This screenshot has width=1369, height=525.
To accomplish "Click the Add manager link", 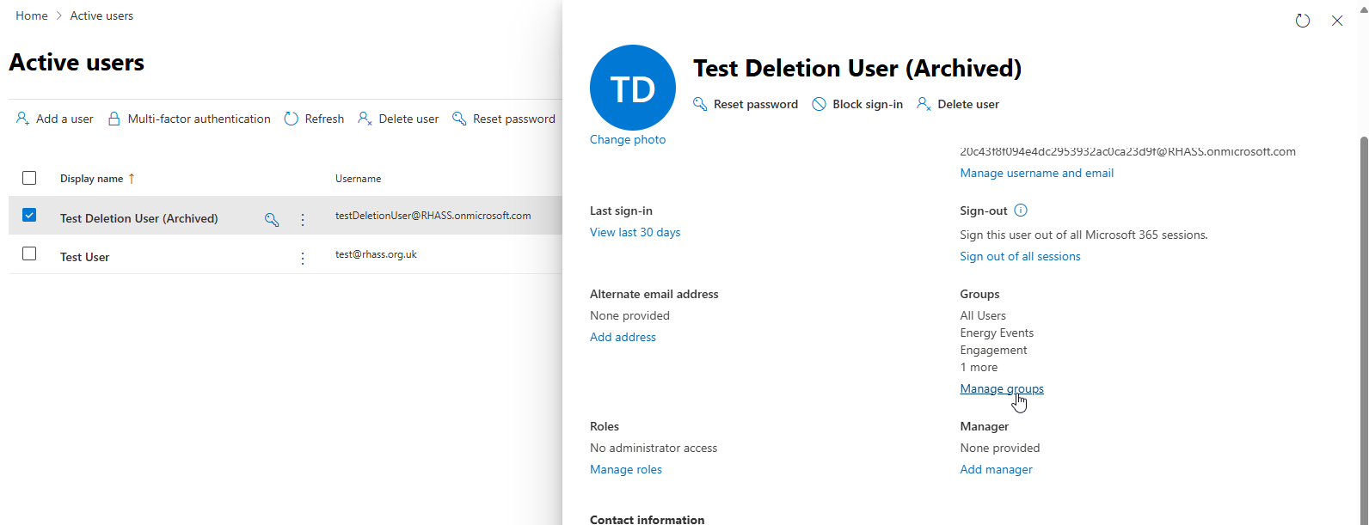I will pyautogui.click(x=997, y=469).
